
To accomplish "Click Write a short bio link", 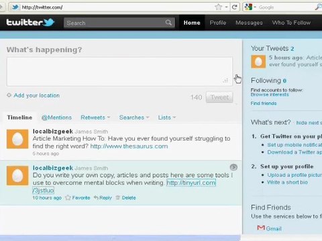I will [x=287, y=182].
